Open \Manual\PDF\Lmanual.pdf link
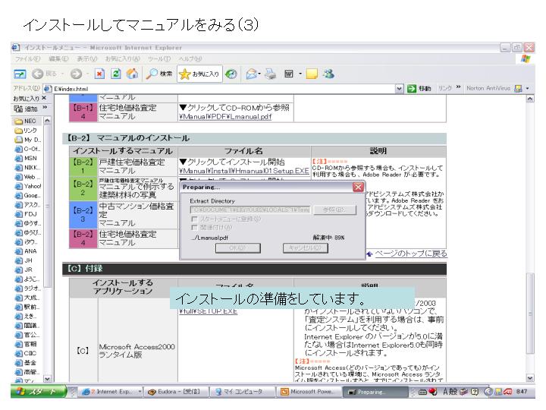This screenshot has height=410, width=546. [225, 117]
